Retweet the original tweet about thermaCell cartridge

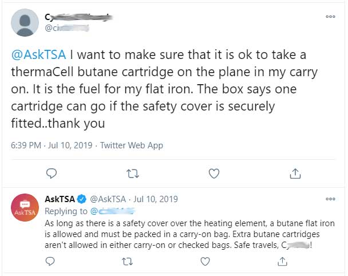(x=132, y=174)
